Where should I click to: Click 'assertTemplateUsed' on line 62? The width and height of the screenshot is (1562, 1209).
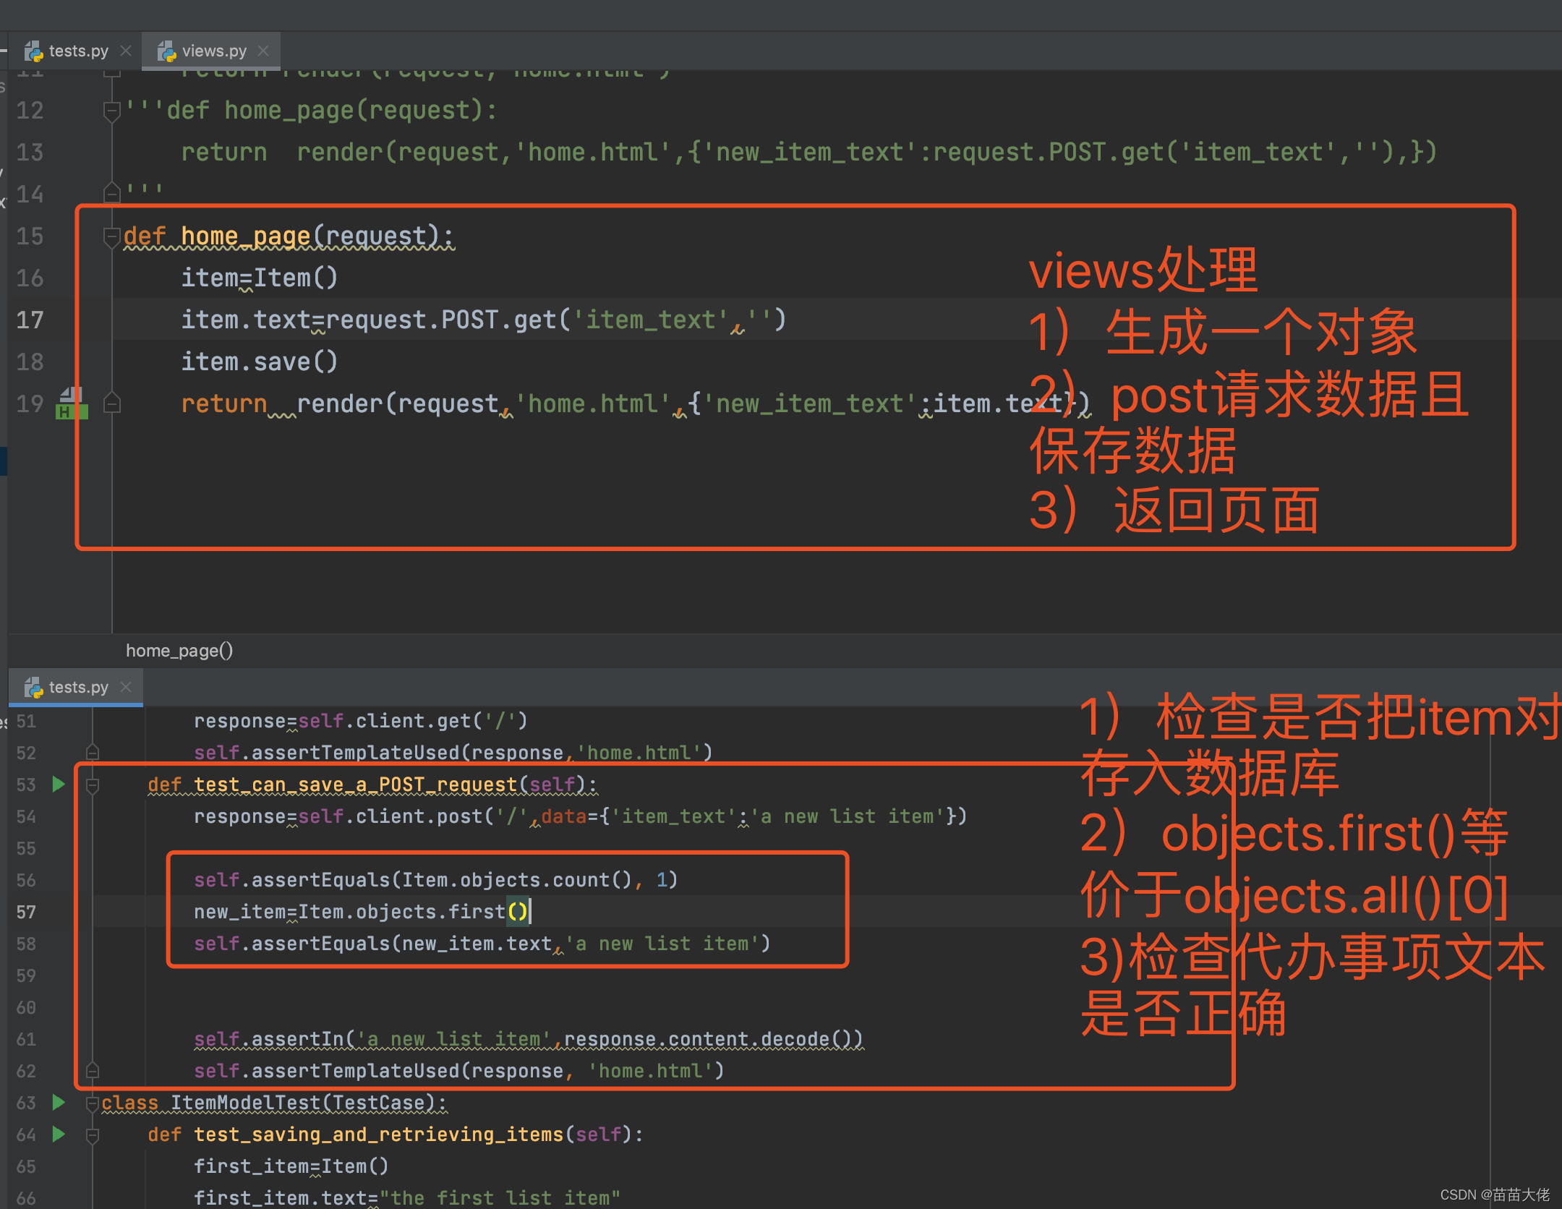(x=355, y=1071)
